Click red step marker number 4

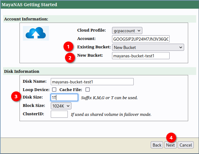click(171, 138)
